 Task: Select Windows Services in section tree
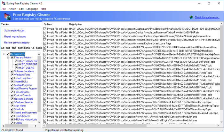pos(24,102)
